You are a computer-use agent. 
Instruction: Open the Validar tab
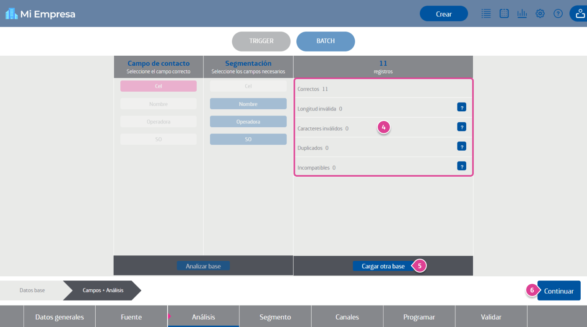(491, 317)
